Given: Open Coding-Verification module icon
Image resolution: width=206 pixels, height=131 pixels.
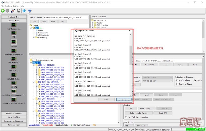Looking at the screenshot, I should coord(14,51).
